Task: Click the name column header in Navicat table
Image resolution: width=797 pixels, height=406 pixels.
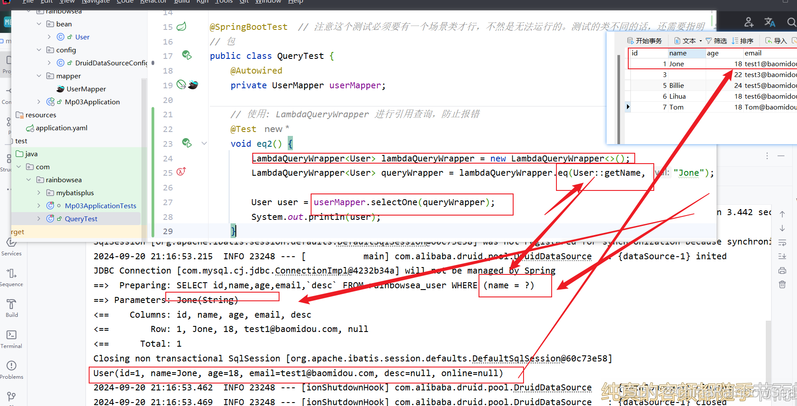Action: (687, 53)
